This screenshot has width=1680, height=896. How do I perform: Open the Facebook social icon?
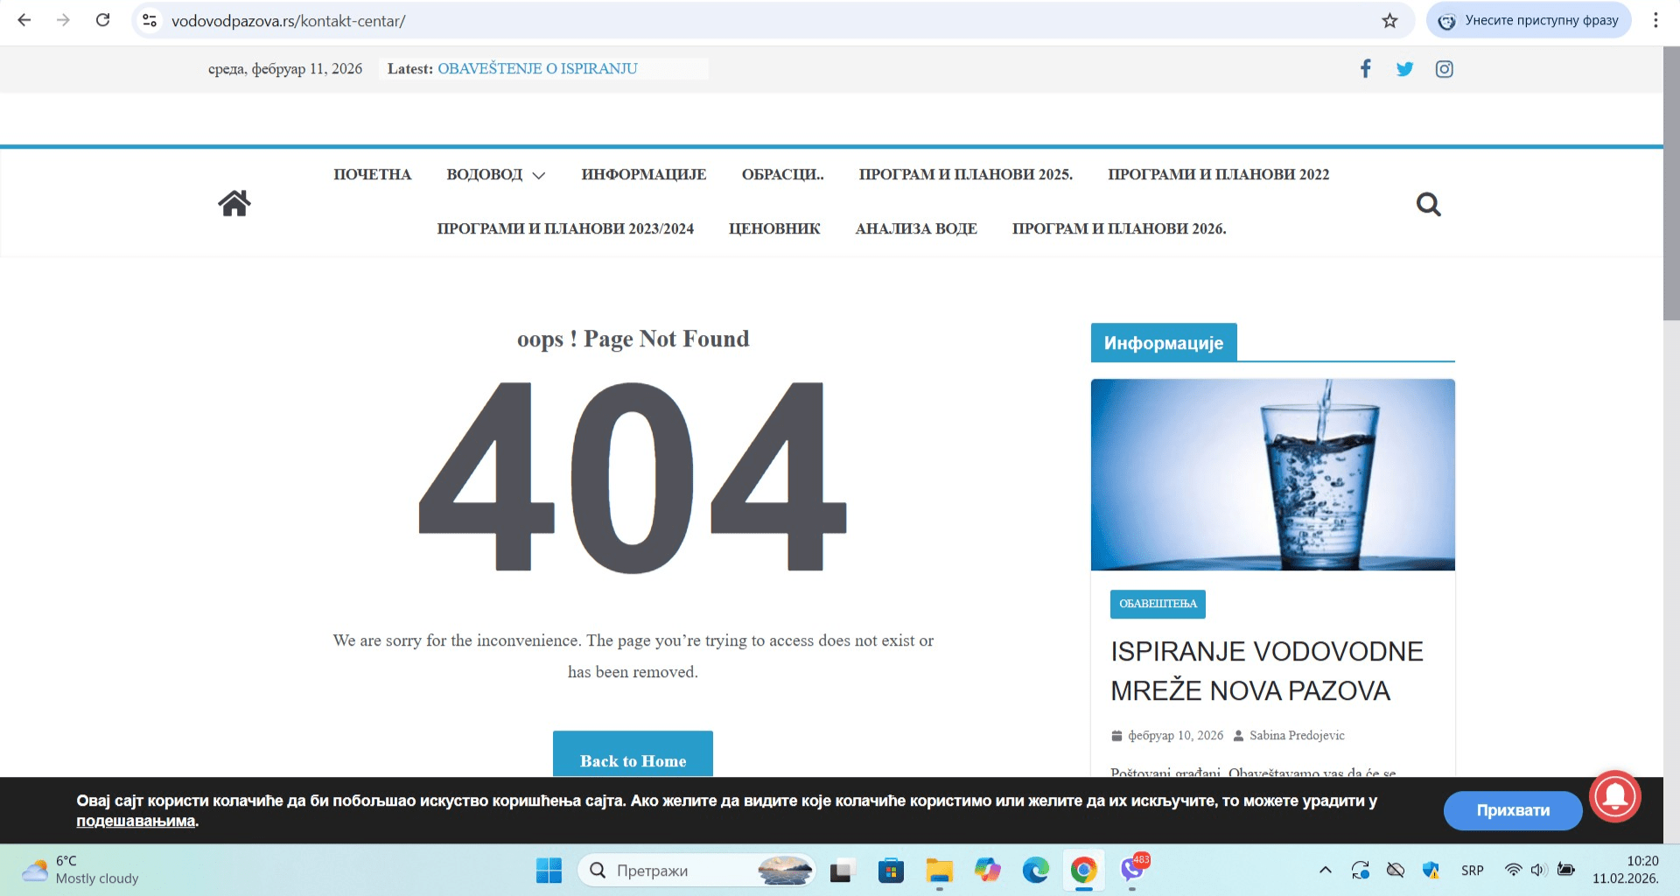tap(1365, 69)
